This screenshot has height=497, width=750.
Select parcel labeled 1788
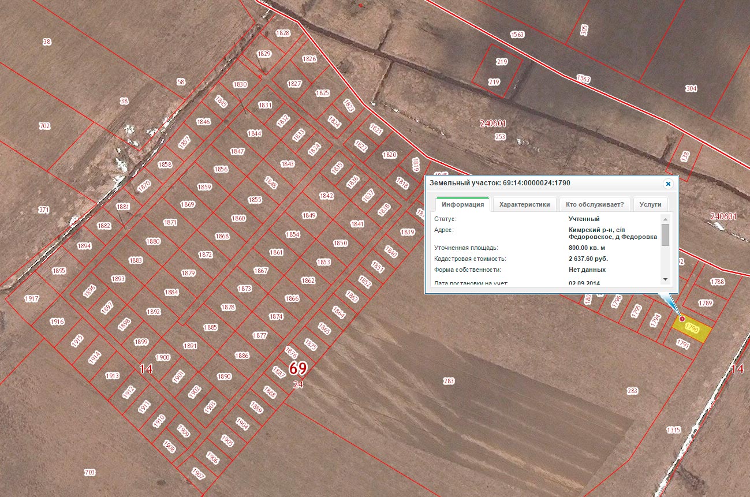(x=717, y=282)
